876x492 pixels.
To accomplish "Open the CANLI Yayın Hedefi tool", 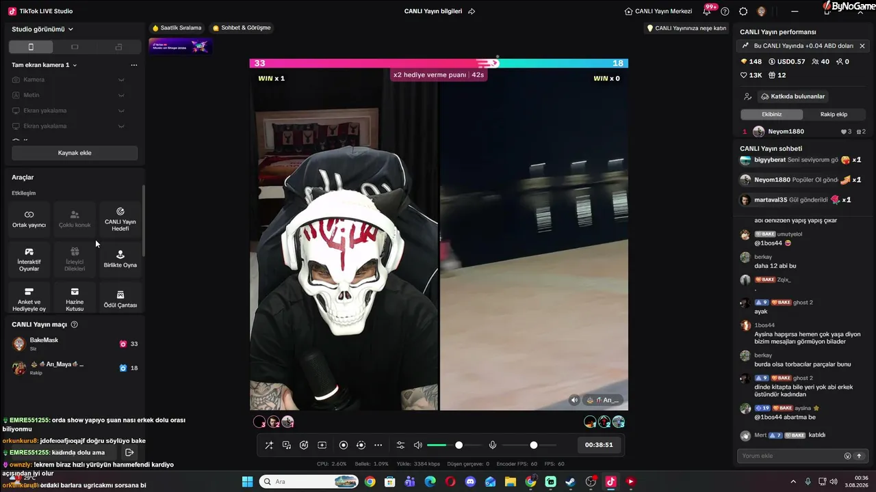I will (120, 219).
